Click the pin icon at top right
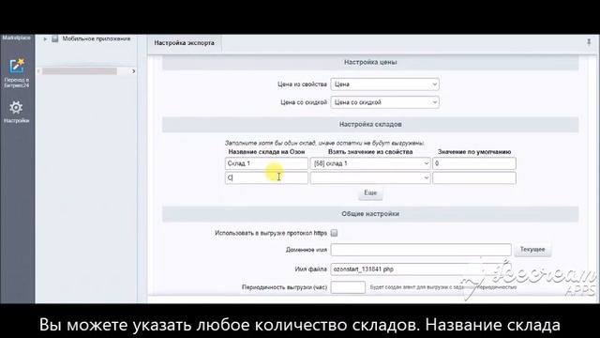The width and height of the screenshot is (600, 338). tap(589, 42)
